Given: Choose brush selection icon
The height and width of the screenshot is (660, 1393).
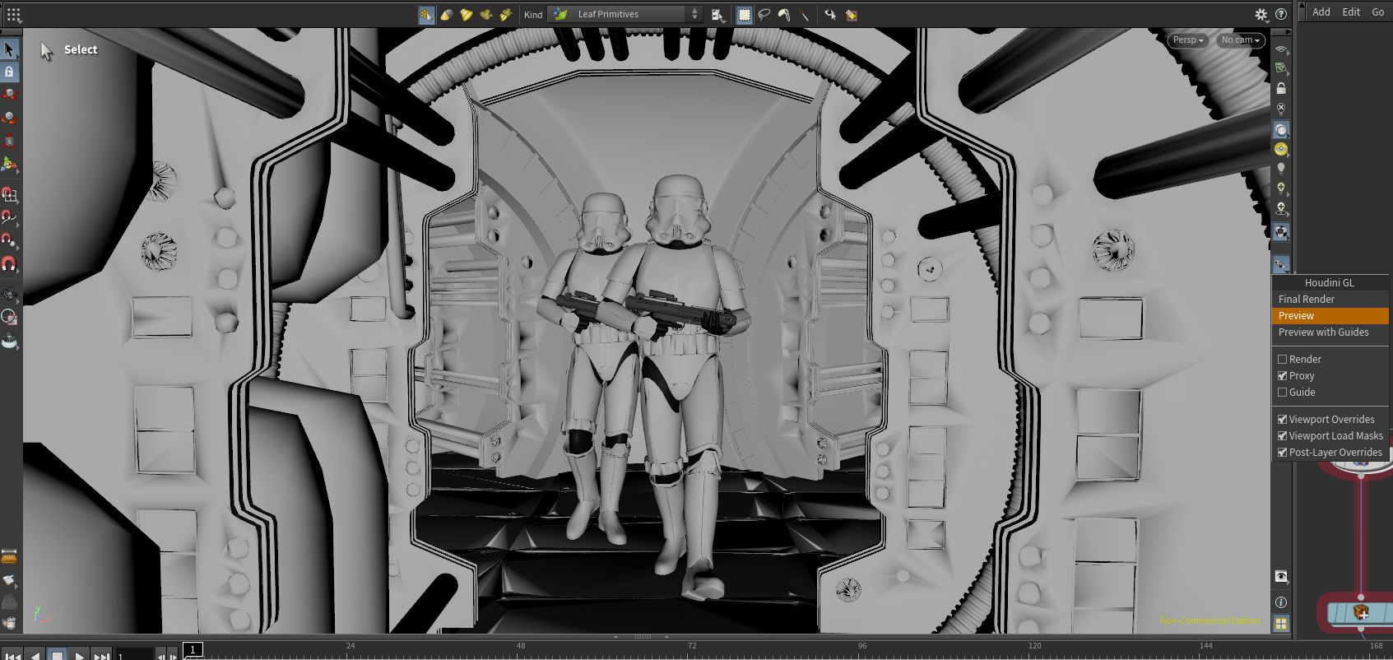Looking at the screenshot, I should point(783,15).
